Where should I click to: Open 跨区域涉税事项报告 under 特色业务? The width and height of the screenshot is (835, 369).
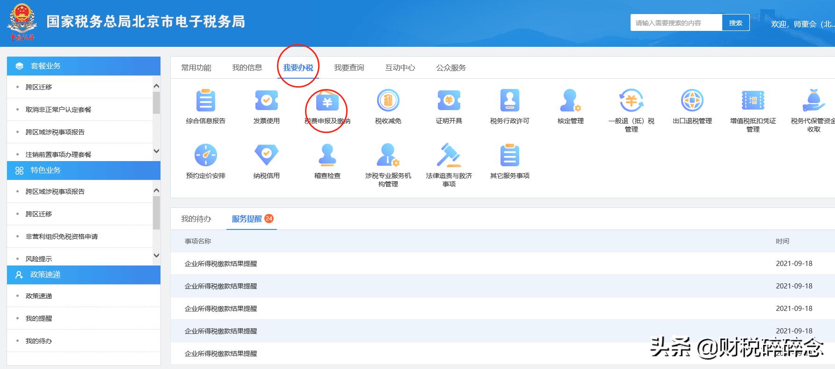[x=55, y=192]
